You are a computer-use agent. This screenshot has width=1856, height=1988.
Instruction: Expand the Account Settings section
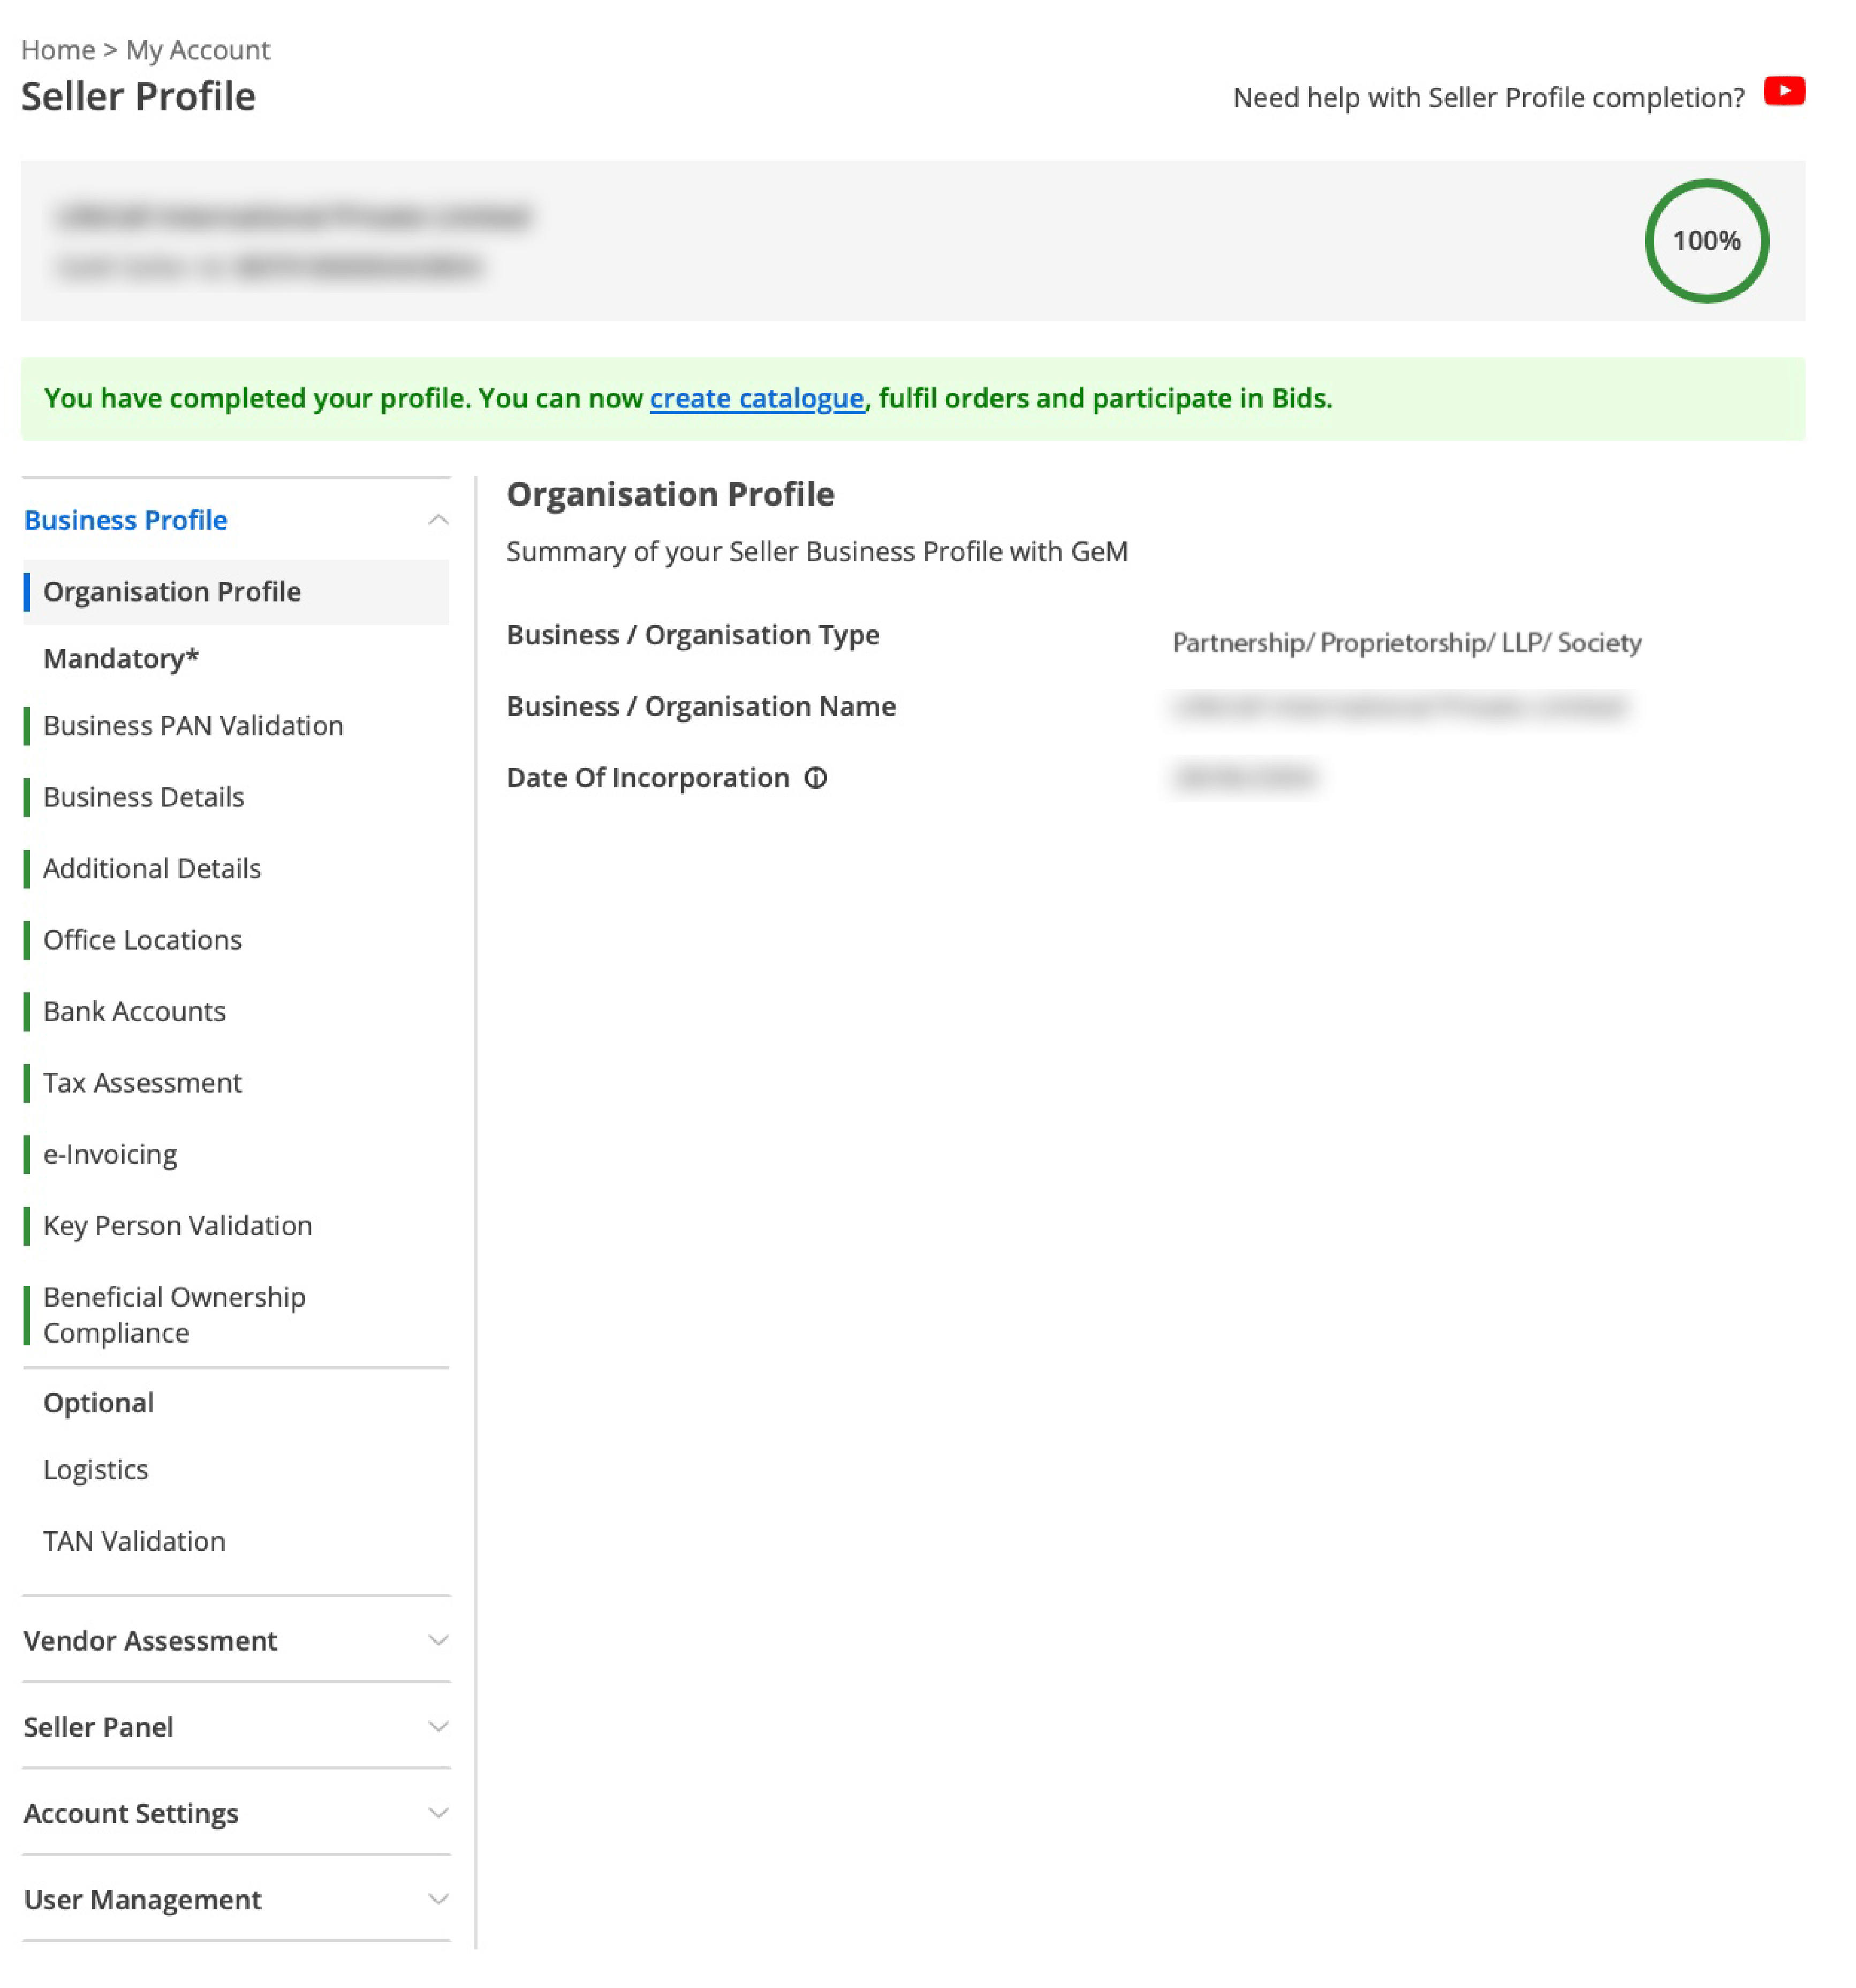[x=236, y=1813]
